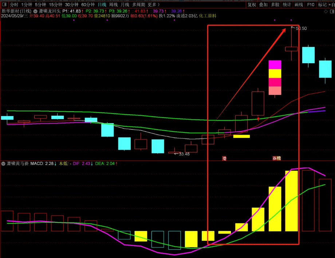
Task: Open F10 company information
Action: point(311,5)
